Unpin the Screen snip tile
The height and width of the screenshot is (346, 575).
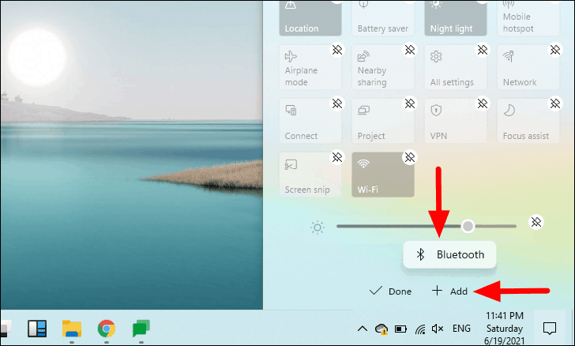[x=337, y=157]
